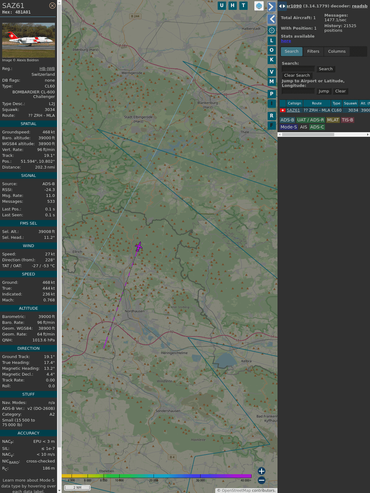
Task: Collapse sidebar with the left chevron button
Action: pos(272,19)
